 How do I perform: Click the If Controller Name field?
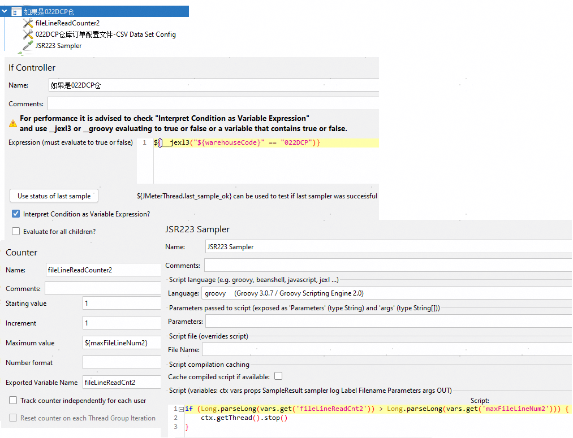point(214,85)
